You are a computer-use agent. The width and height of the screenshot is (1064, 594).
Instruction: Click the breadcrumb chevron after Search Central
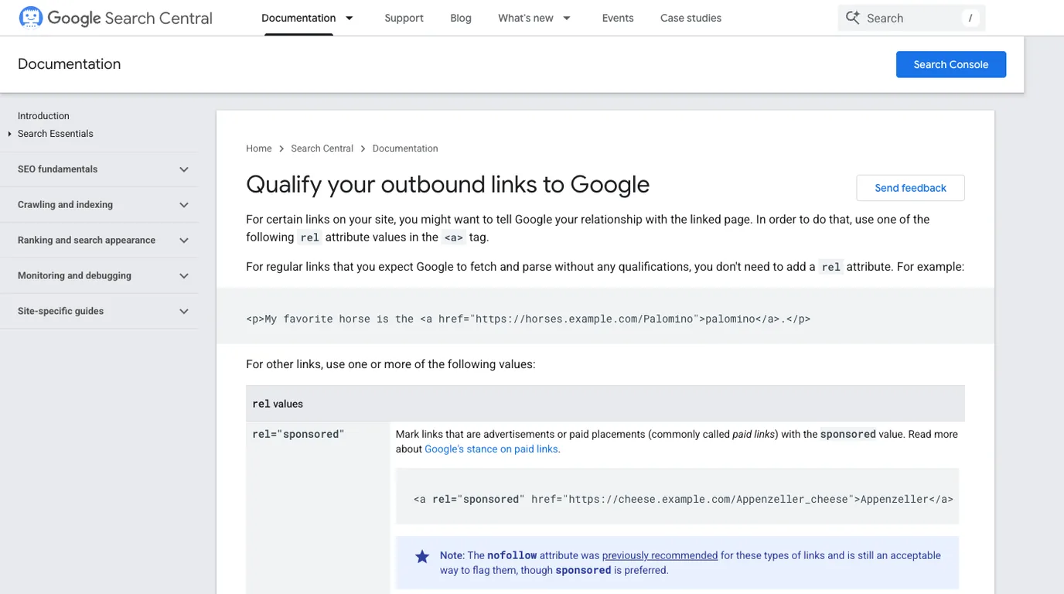(363, 148)
